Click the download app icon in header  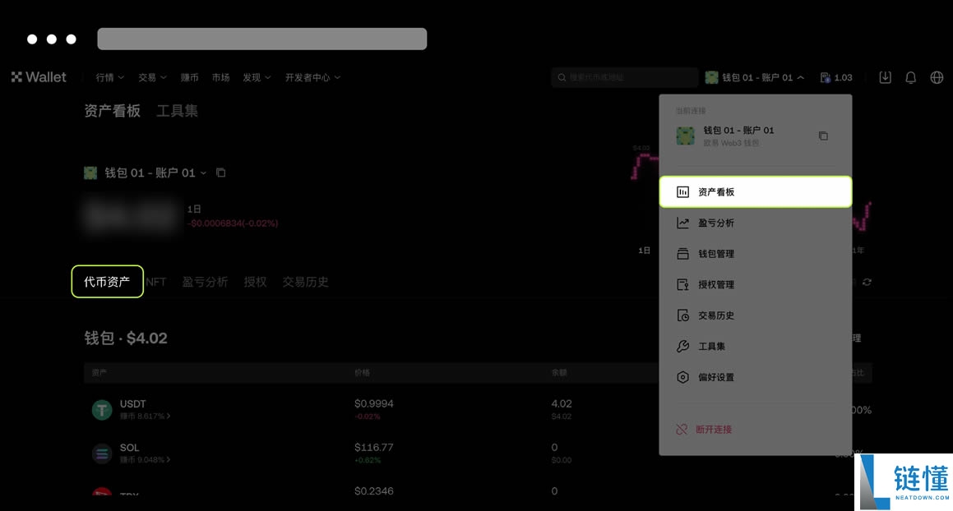tap(885, 76)
